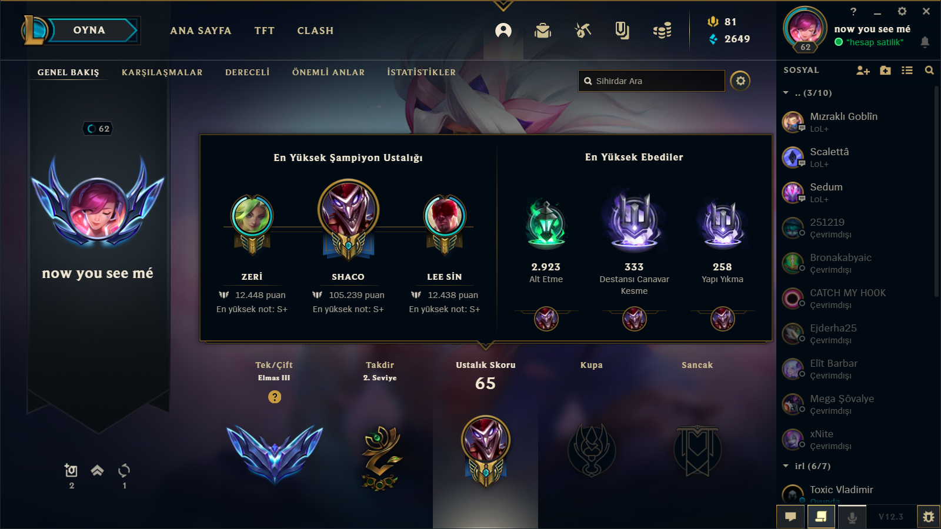Open the social list view options icon

pyautogui.click(x=907, y=71)
